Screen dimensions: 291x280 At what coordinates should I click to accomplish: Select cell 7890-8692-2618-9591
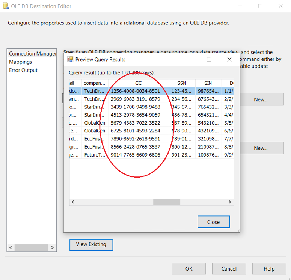click(x=139, y=139)
